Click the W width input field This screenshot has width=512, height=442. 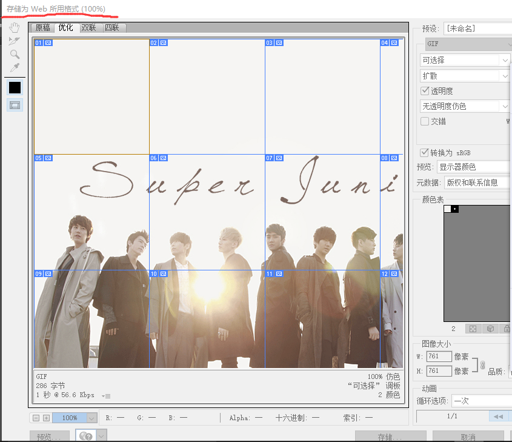click(439, 356)
